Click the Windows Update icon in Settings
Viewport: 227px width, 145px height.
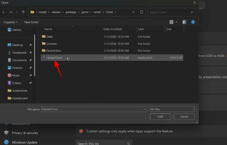pyautogui.click(x=6, y=142)
